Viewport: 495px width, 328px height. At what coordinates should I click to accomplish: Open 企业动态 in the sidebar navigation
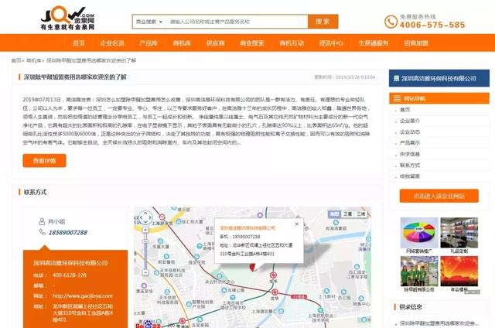410,132
